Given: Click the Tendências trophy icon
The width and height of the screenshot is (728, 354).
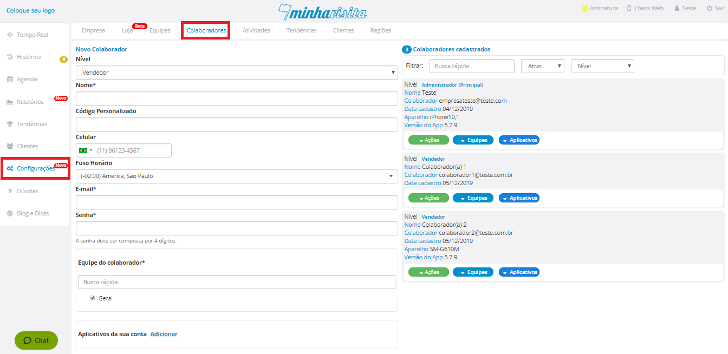Looking at the screenshot, I should click(x=10, y=124).
